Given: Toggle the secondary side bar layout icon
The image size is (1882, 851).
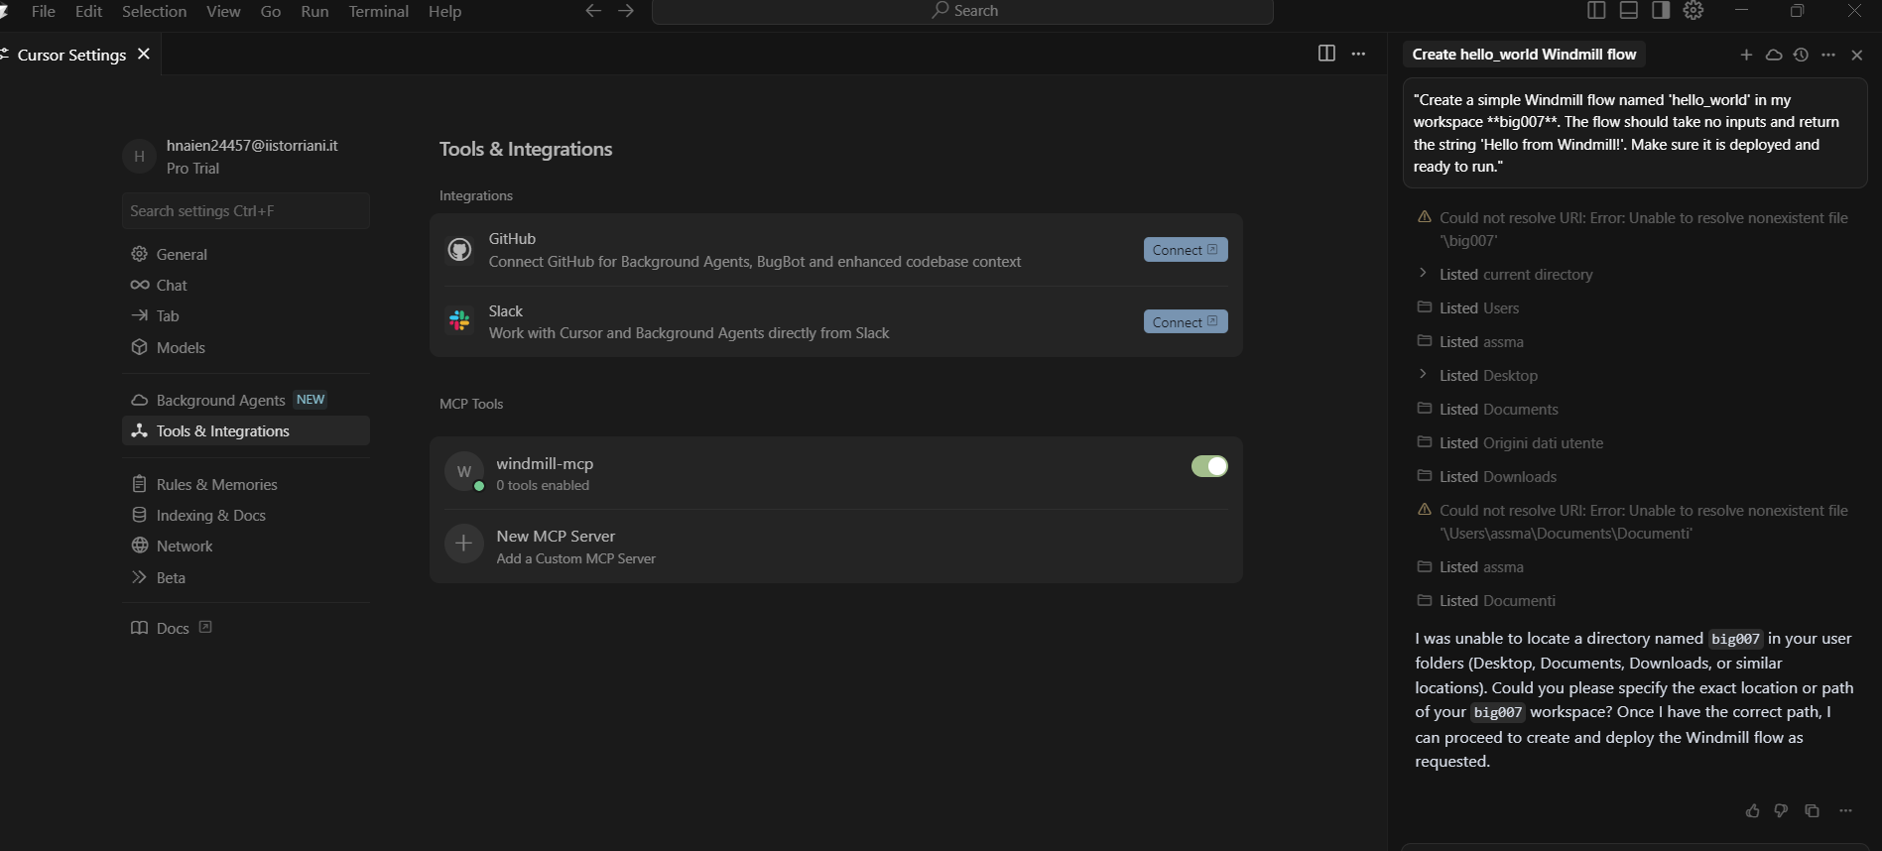Looking at the screenshot, I should click(x=1661, y=10).
